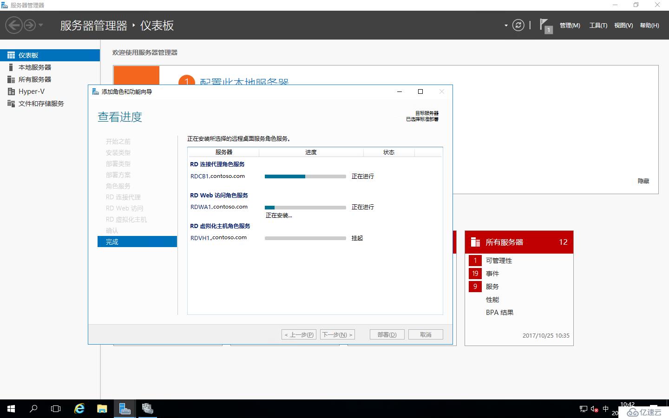
Task: Select 仪表板 in the left sidebar
Action: pos(50,55)
